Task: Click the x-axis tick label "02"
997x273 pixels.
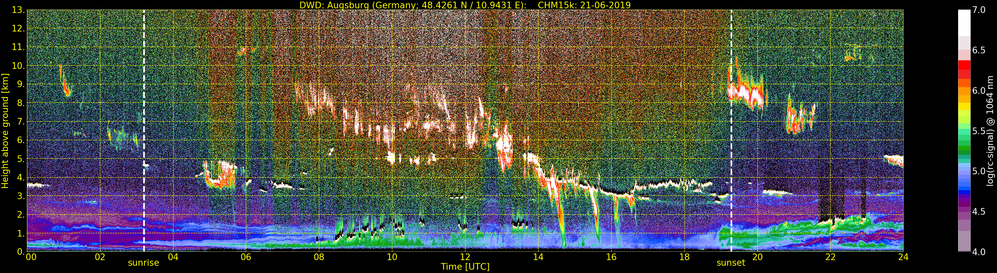Action: pos(100,257)
